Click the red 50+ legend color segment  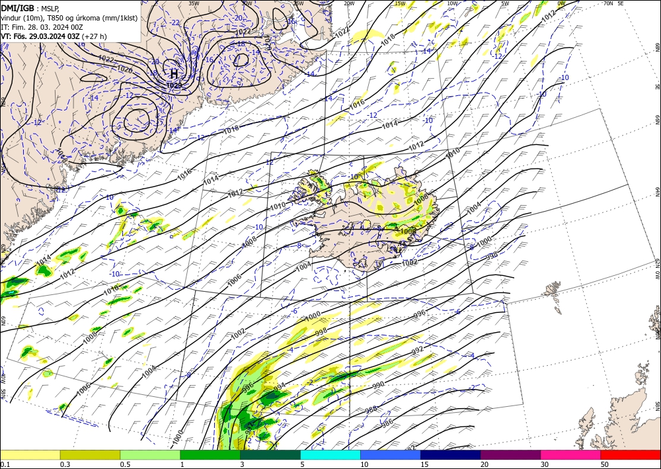click(x=631, y=454)
